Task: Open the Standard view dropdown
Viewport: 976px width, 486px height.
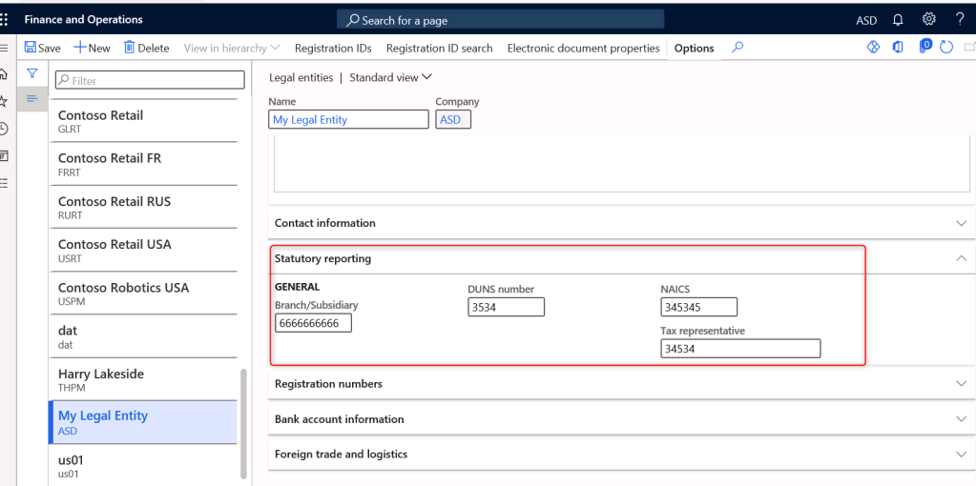Action: 390,77
